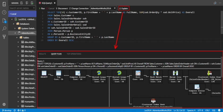Click Spaces: 4 in the status bar

tap(191, 110)
